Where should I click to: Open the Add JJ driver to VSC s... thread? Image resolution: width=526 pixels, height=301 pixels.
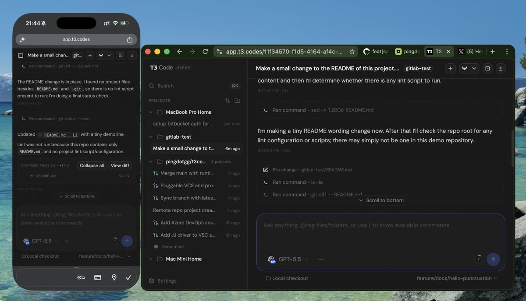[196, 235]
